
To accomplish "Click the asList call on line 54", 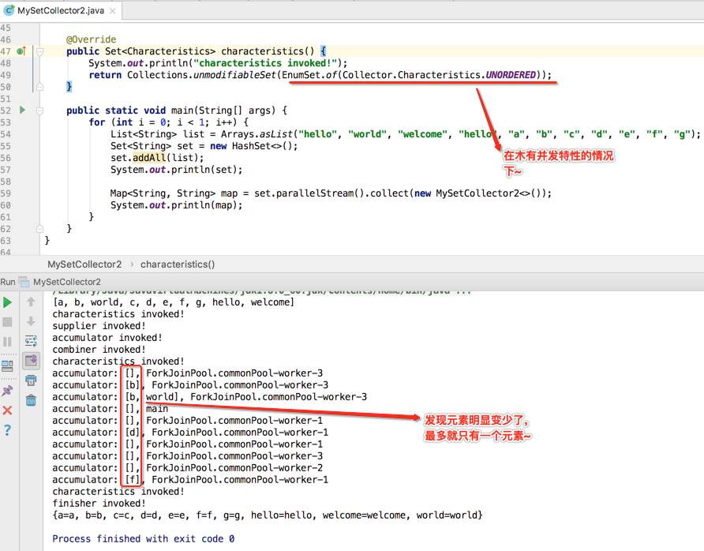I will tap(276, 134).
